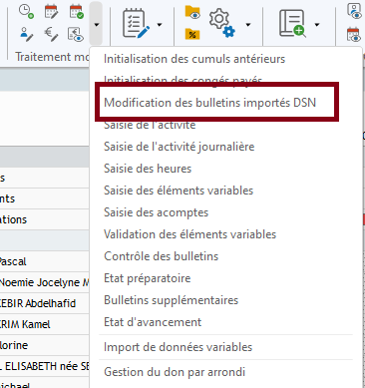Click the red calendar with eye icon
This screenshot has width=365, height=388.
(354, 34)
